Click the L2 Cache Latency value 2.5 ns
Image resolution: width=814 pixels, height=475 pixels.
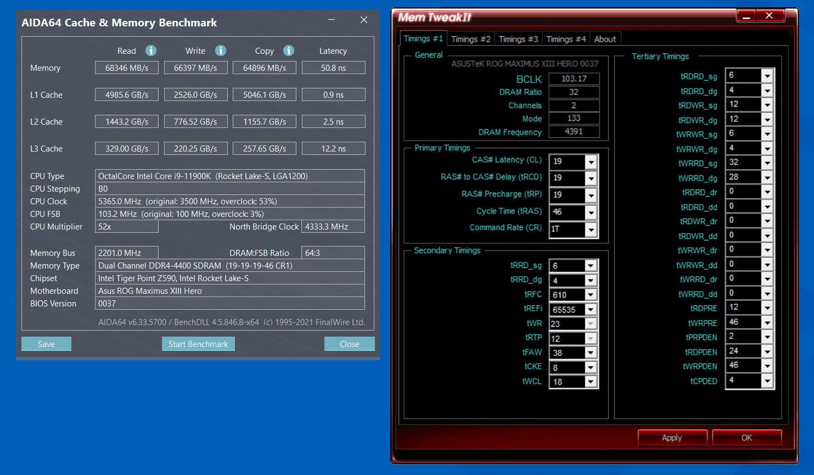(x=333, y=121)
